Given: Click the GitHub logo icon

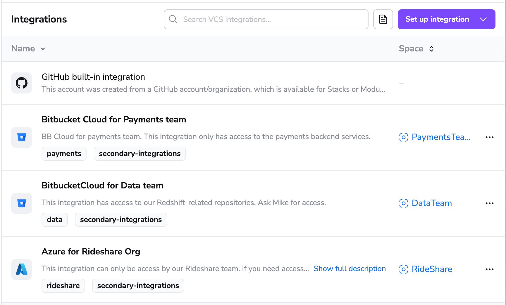Looking at the screenshot, I should tap(22, 83).
